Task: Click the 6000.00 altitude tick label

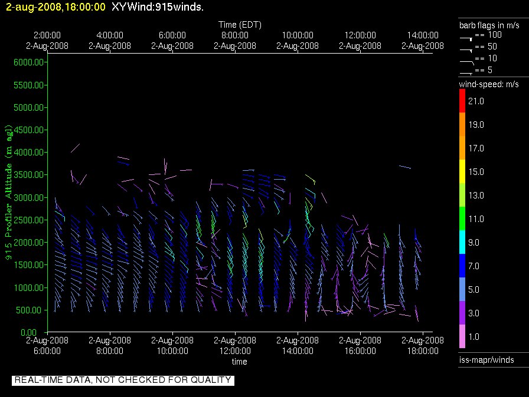Action: (25, 62)
